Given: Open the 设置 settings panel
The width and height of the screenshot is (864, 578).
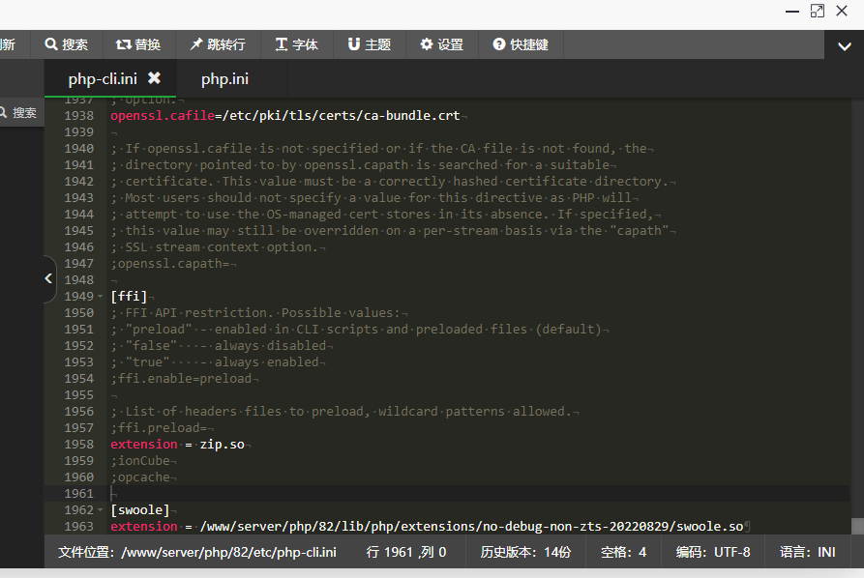Looking at the screenshot, I should click(442, 44).
